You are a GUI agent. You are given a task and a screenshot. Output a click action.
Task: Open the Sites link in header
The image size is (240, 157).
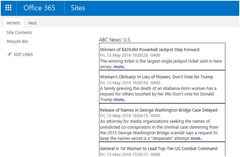click(x=78, y=8)
